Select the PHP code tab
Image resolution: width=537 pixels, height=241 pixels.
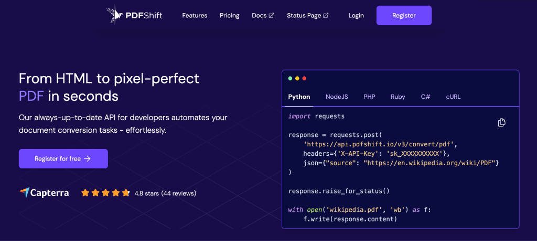coord(369,97)
